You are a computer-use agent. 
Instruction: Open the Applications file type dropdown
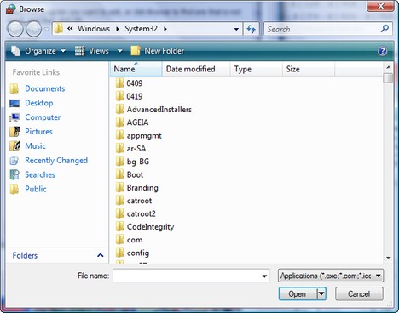tap(331, 276)
